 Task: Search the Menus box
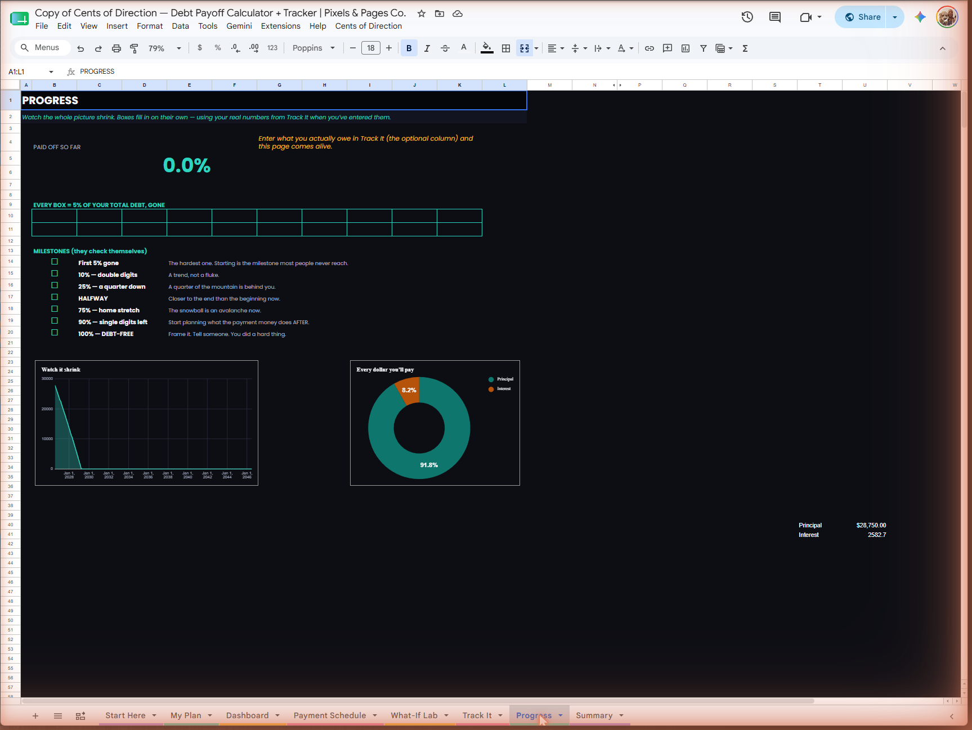[x=43, y=48]
